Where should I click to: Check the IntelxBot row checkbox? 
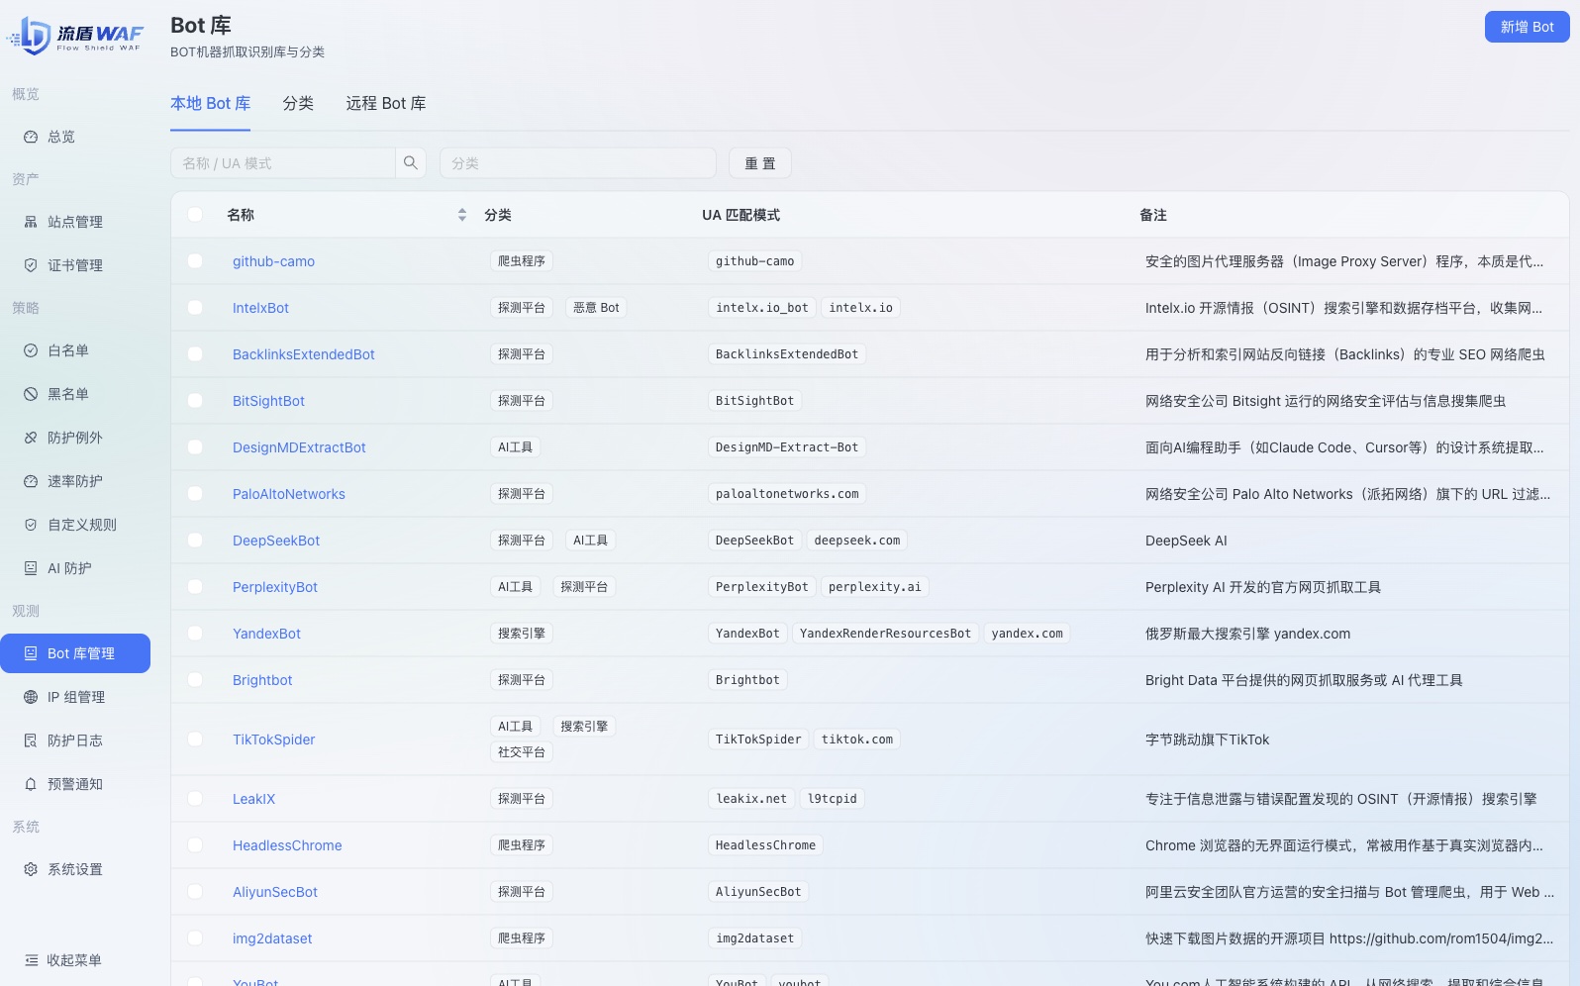[x=195, y=308]
